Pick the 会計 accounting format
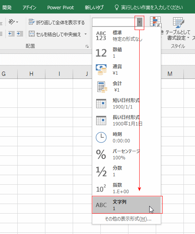This screenshot has width=195, height=234. click(127, 87)
